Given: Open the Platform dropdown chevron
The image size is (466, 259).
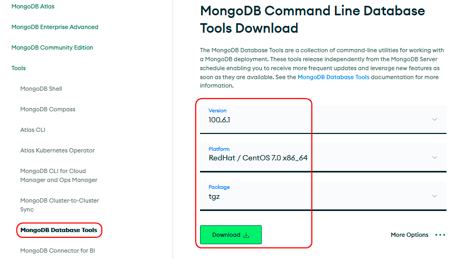Looking at the screenshot, I should point(434,157).
